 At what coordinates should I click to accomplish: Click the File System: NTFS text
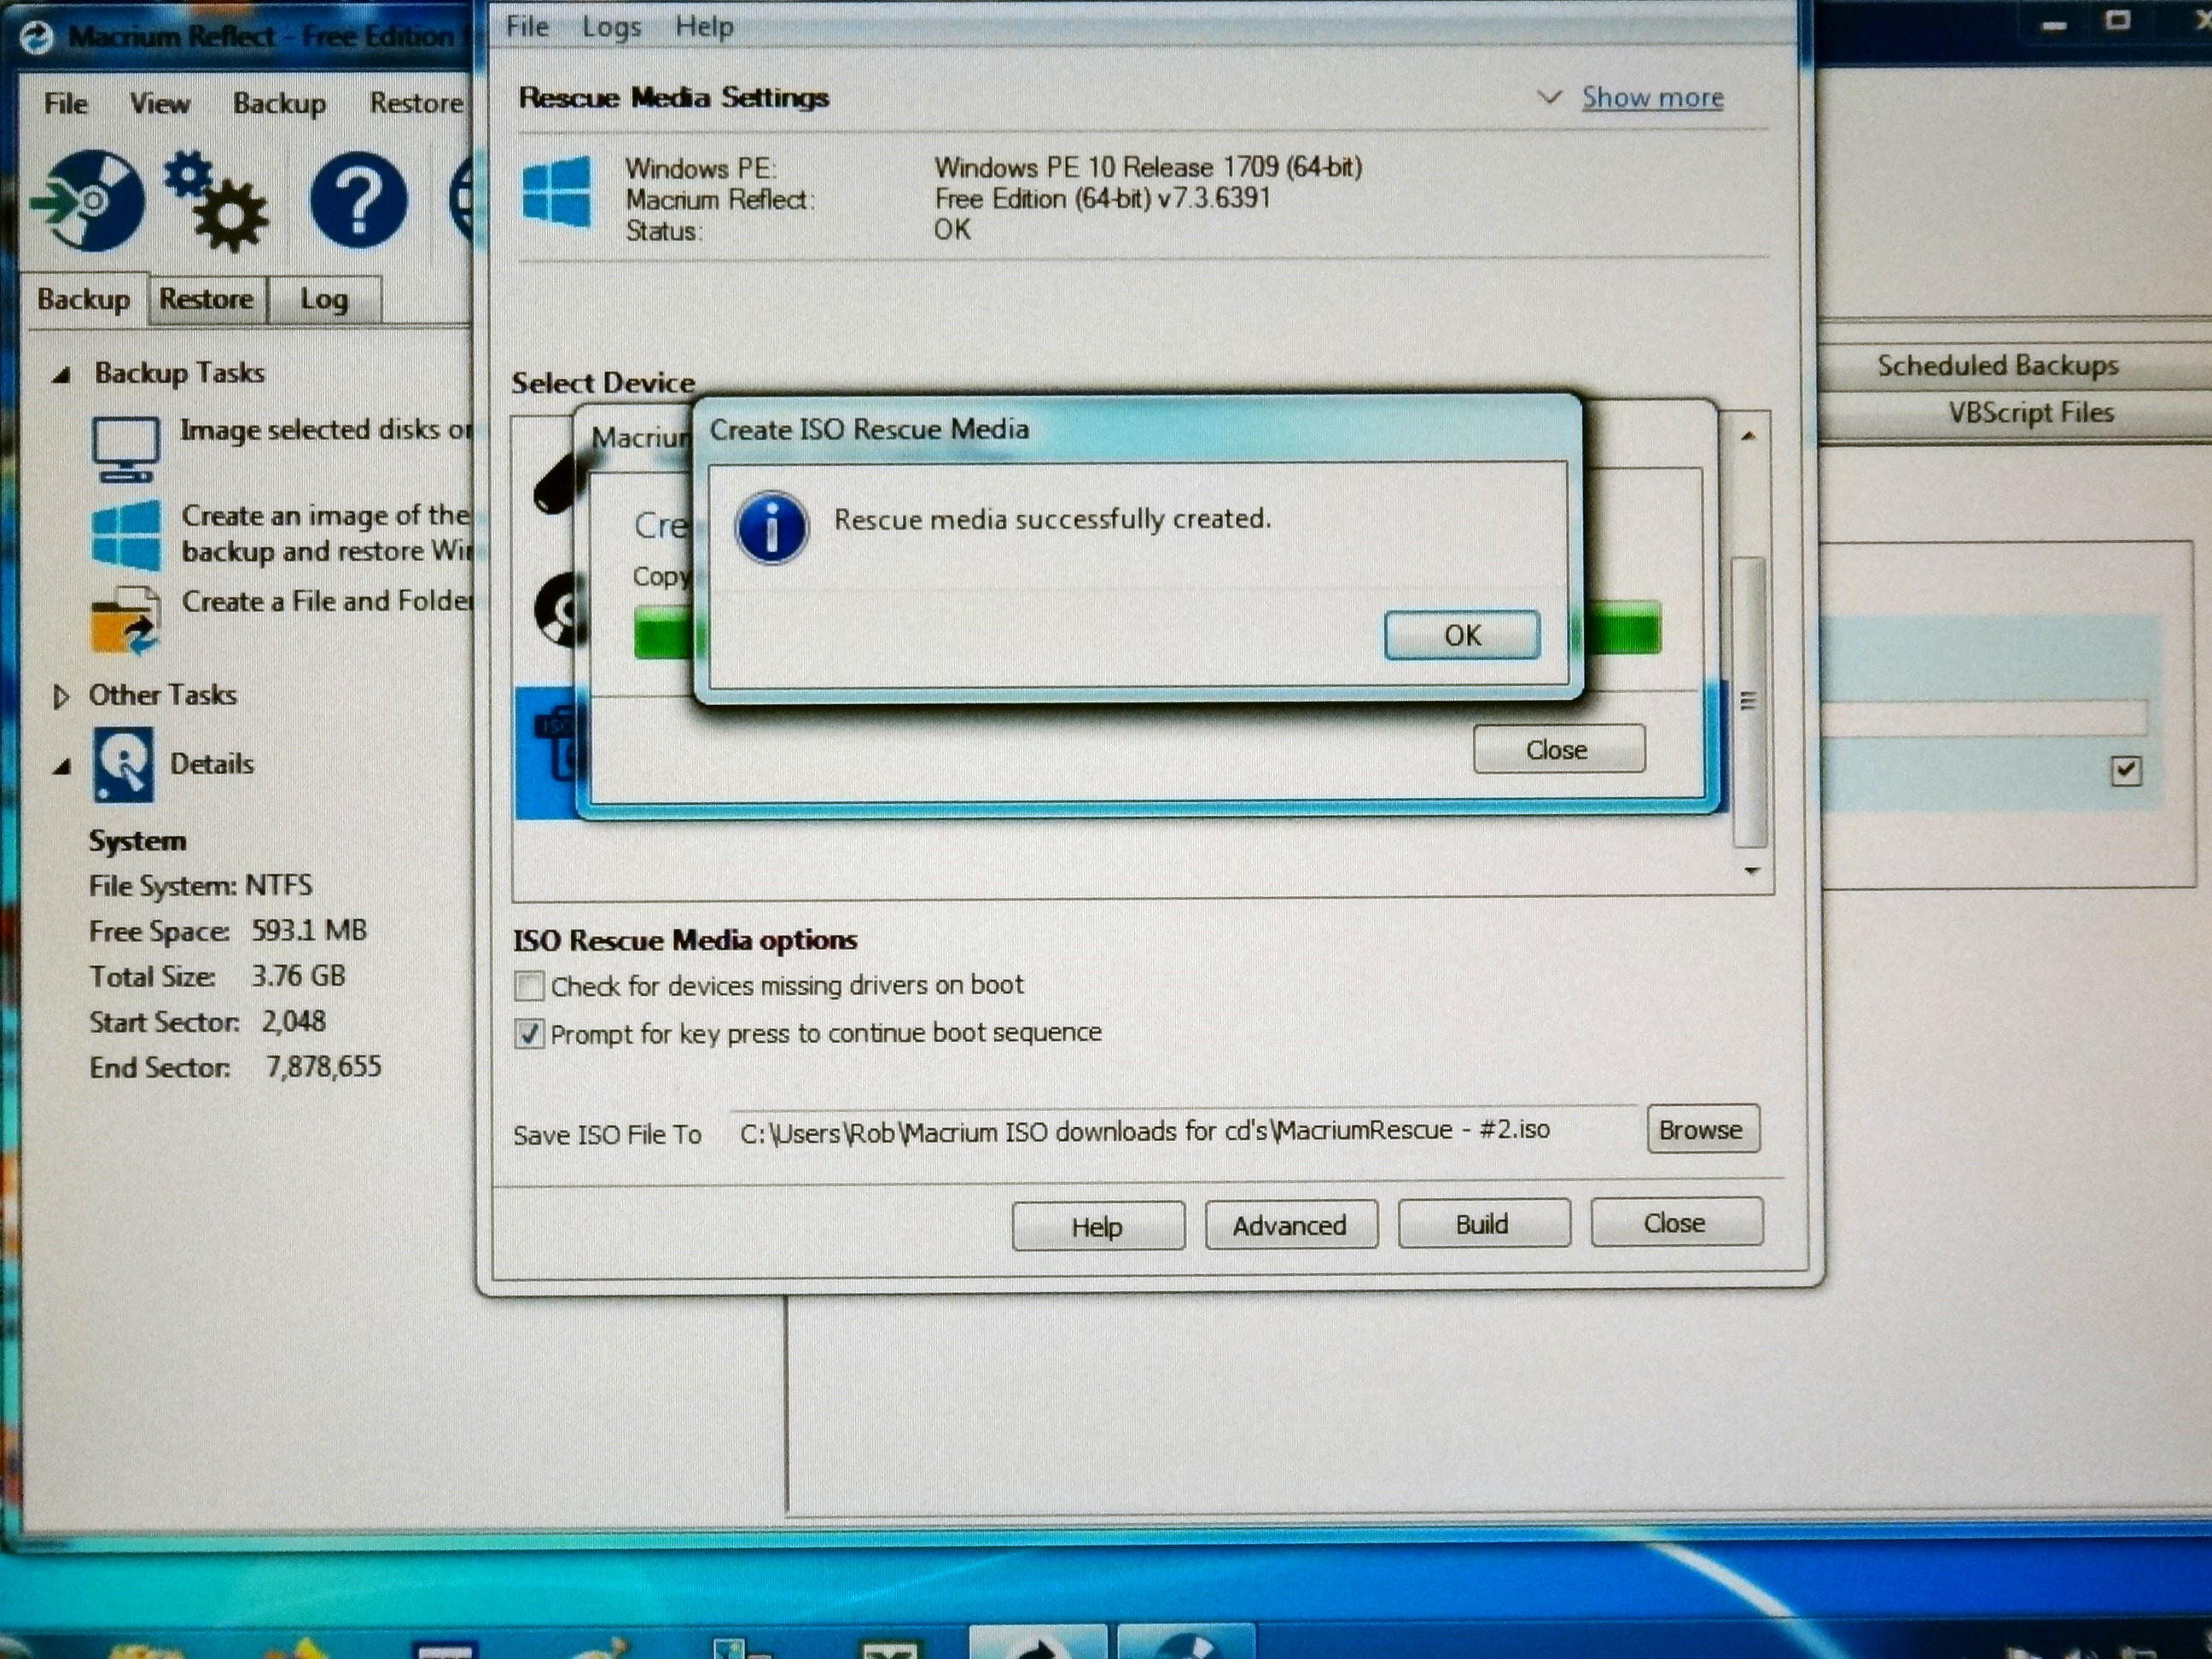(201, 885)
